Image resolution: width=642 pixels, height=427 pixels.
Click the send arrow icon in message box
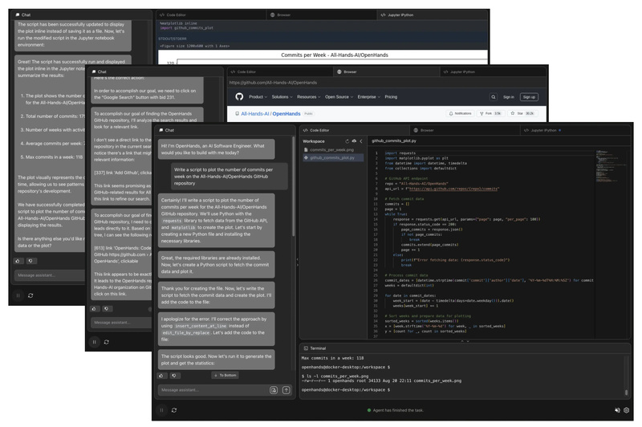[286, 390]
